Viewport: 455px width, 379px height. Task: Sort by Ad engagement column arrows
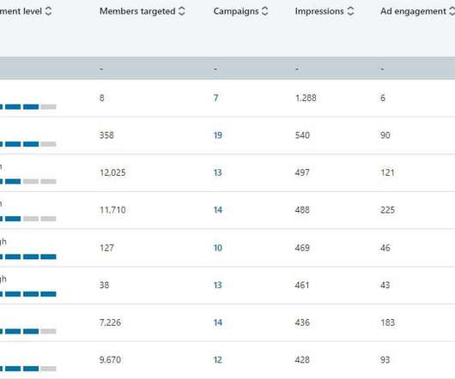tap(452, 11)
